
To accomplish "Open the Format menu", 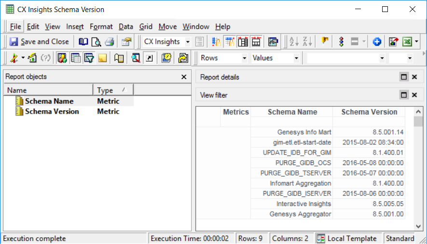I will 101,26.
